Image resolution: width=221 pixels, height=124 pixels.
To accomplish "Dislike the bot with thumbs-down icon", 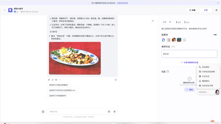I will point(170,22).
